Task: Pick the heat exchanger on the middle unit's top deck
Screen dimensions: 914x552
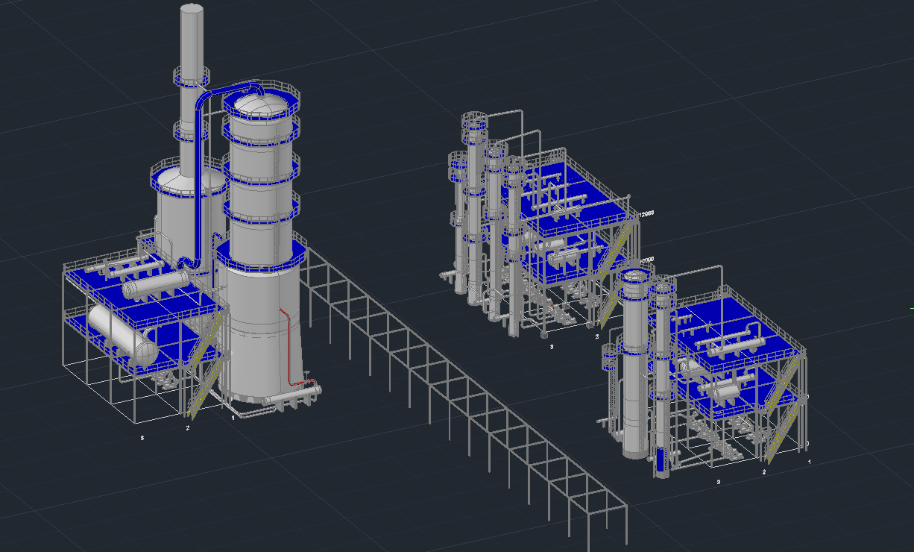Action: (561, 201)
